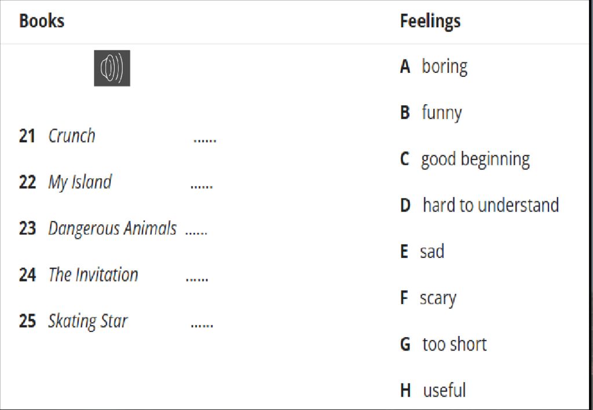Select option D hard to understand
The width and height of the screenshot is (593, 410).
coord(479,205)
